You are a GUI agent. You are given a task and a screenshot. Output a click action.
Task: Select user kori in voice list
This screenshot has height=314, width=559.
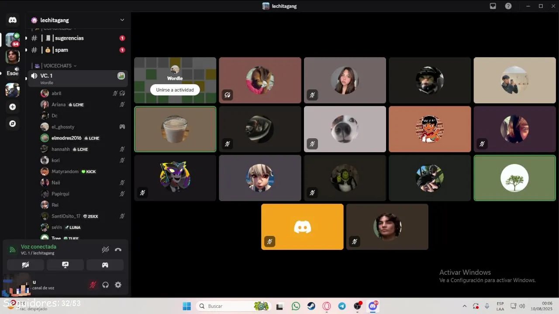coord(83,160)
